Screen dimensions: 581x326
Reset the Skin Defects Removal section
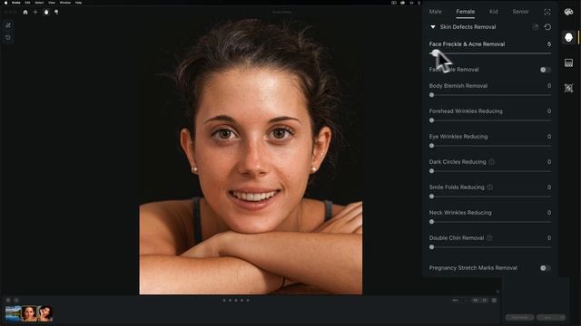point(547,27)
